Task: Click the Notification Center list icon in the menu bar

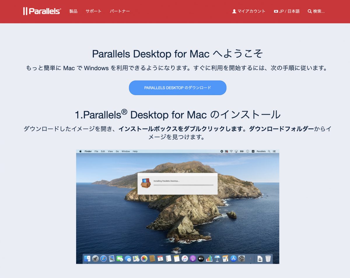Action: [274, 151]
